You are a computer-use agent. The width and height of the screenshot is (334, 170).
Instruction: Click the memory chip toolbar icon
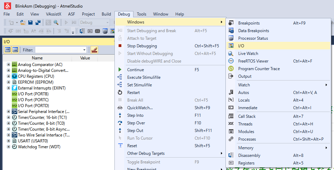click(x=98, y=31)
